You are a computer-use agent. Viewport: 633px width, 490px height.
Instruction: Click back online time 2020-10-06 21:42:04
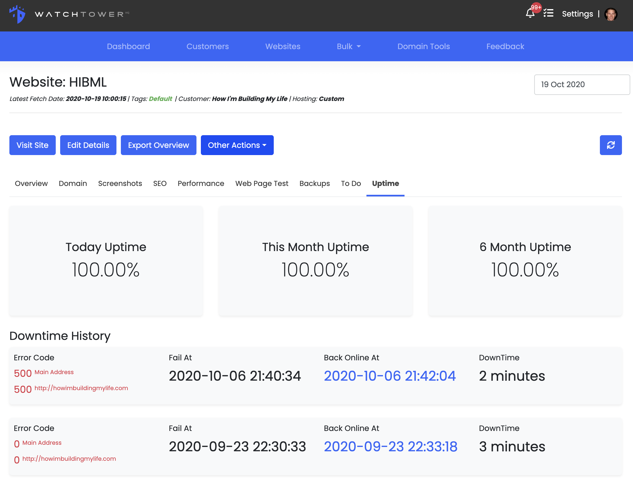[x=390, y=376]
